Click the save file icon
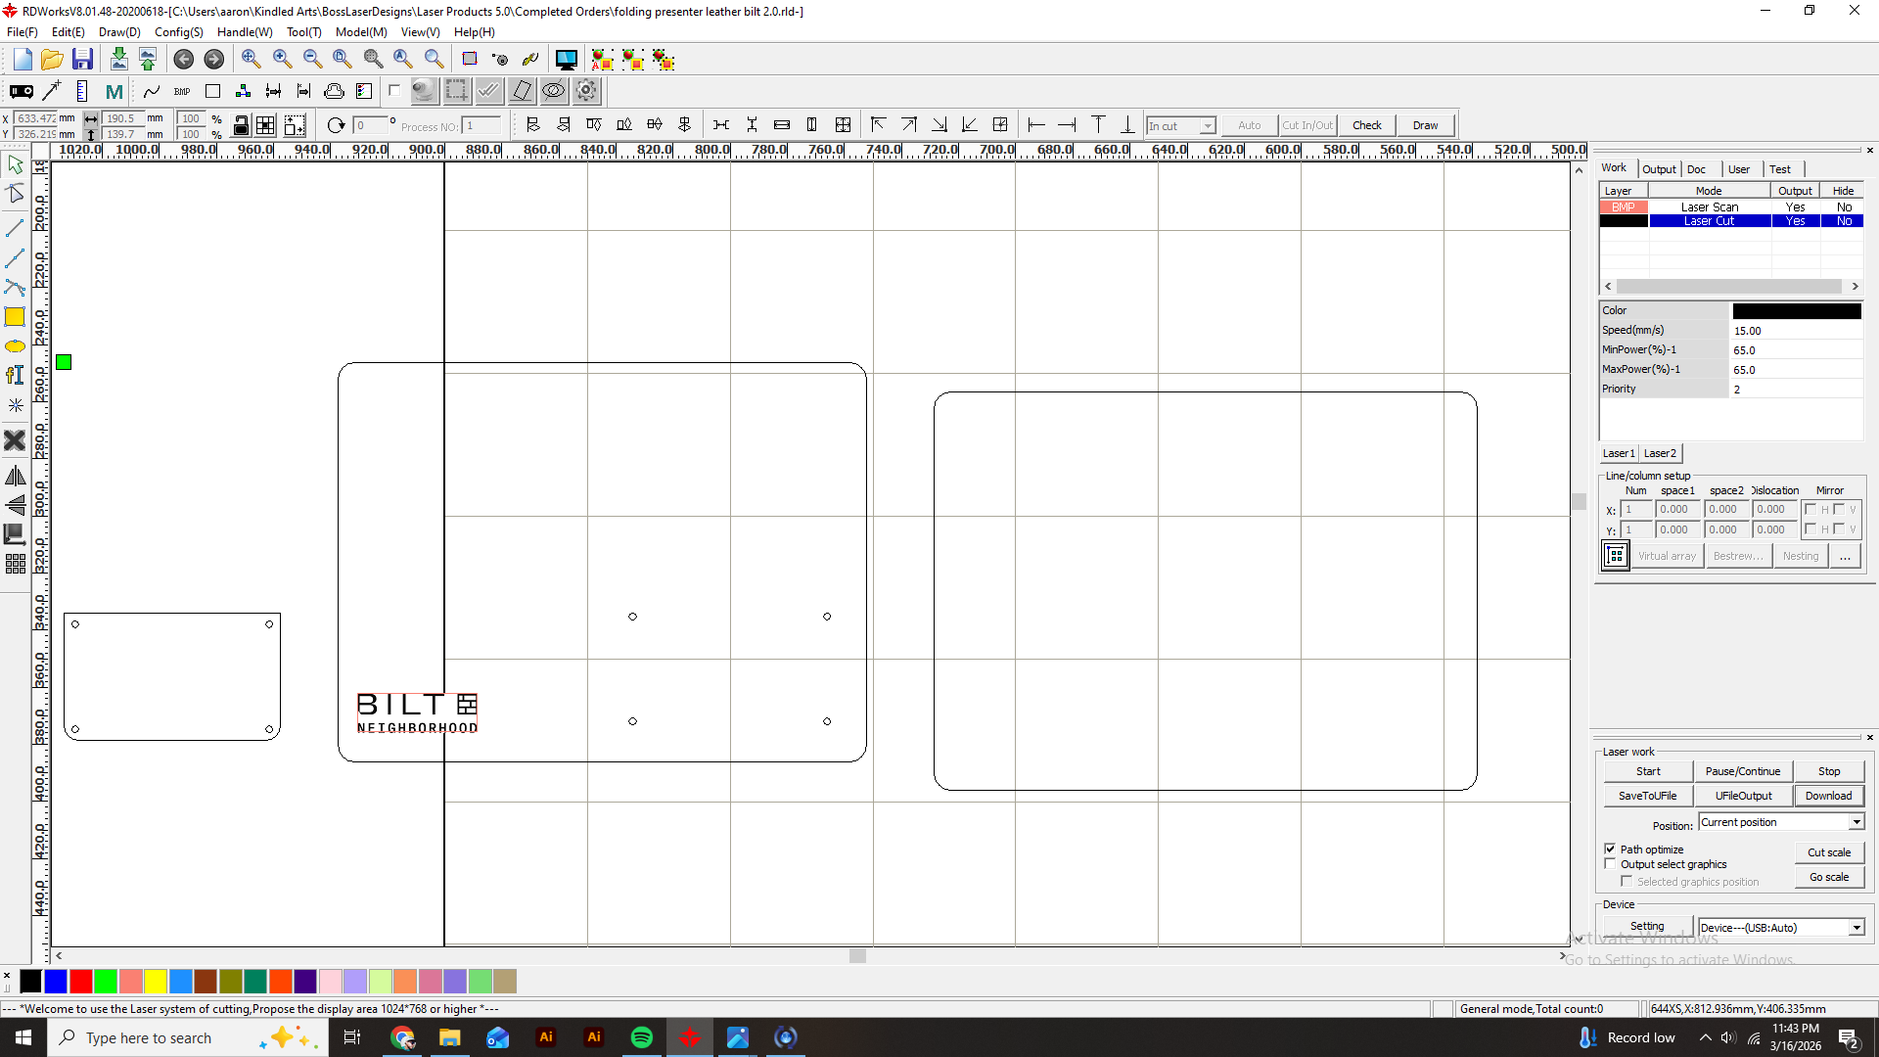The width and height of the screenshot is (1879, 1057). pyautogui.click(x=83, y=60)
